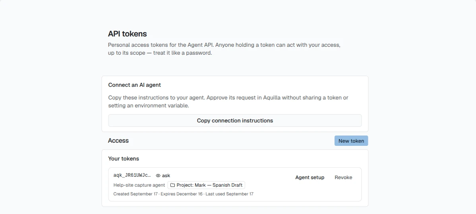Click the Access section heading
Image resolution: width=476 pixels, height=214 pixels.
point(118,141)
